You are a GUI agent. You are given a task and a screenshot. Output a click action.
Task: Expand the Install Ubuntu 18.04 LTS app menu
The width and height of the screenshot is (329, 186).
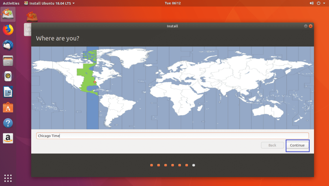point(49,3)
